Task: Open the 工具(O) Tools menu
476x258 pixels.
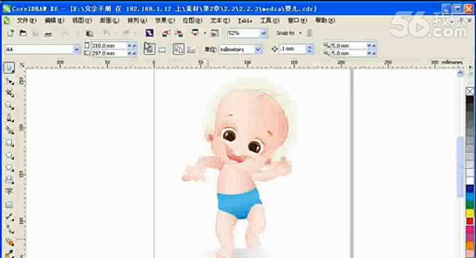Action: click(x=269, y=20)
